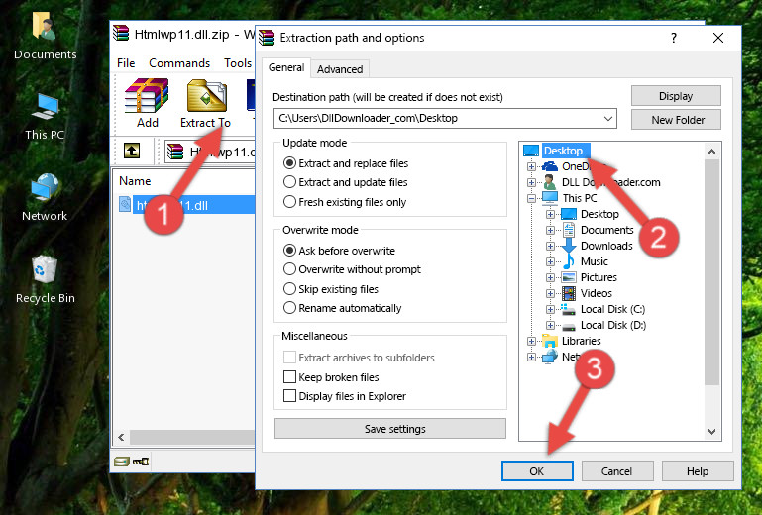Select the Downloads arrow icon in tree
Viewport: 762px width, 515px height.
[568, 246]
